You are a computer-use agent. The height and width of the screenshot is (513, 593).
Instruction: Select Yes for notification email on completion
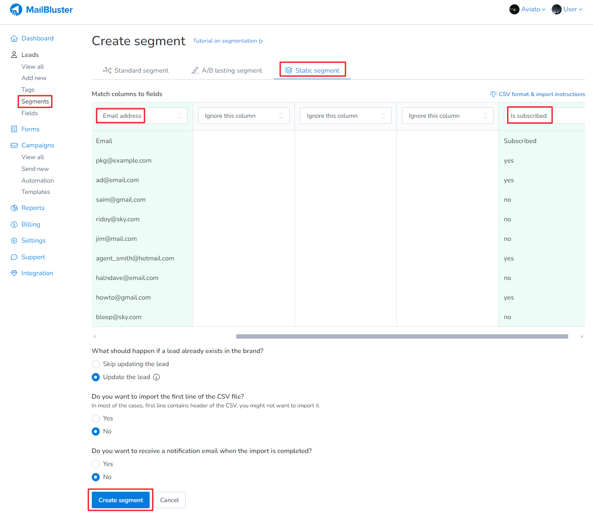[96, 464]
